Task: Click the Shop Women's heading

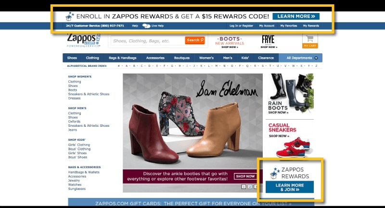Action: (x=79, y=77)
